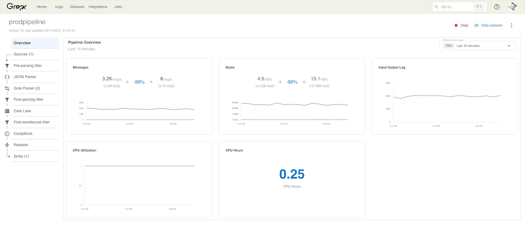Click the Exceptions alert icon
The image size is (525, 231).
[7, 134]
